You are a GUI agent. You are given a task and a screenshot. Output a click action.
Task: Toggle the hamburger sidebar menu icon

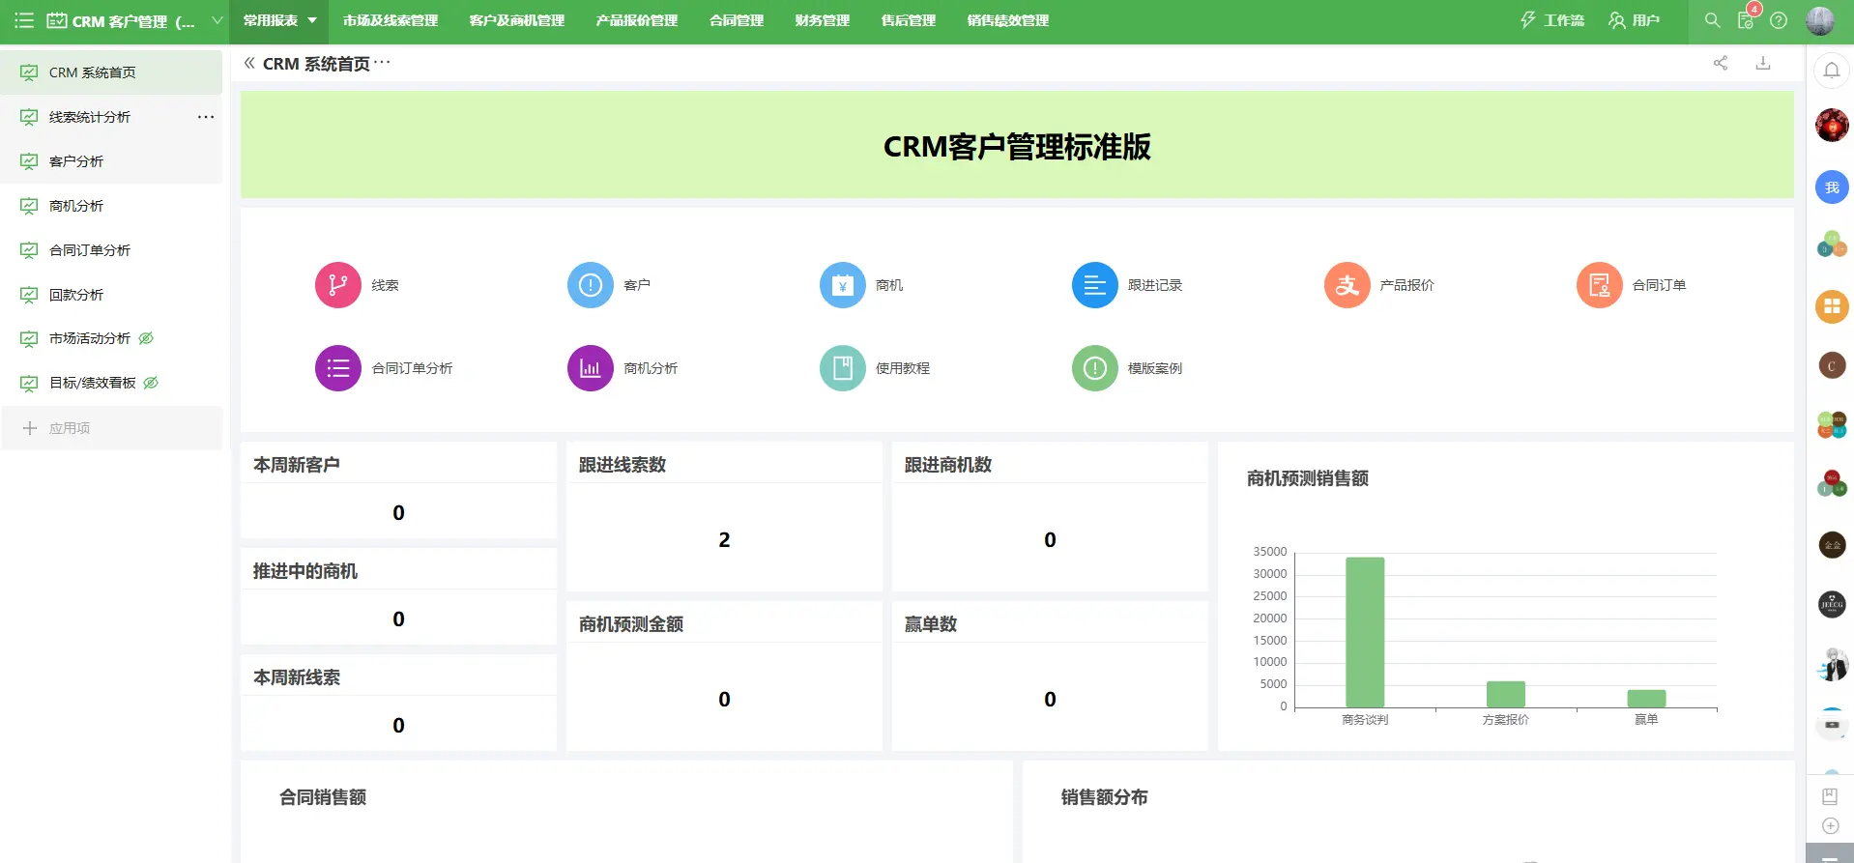[x=24, y=20]
